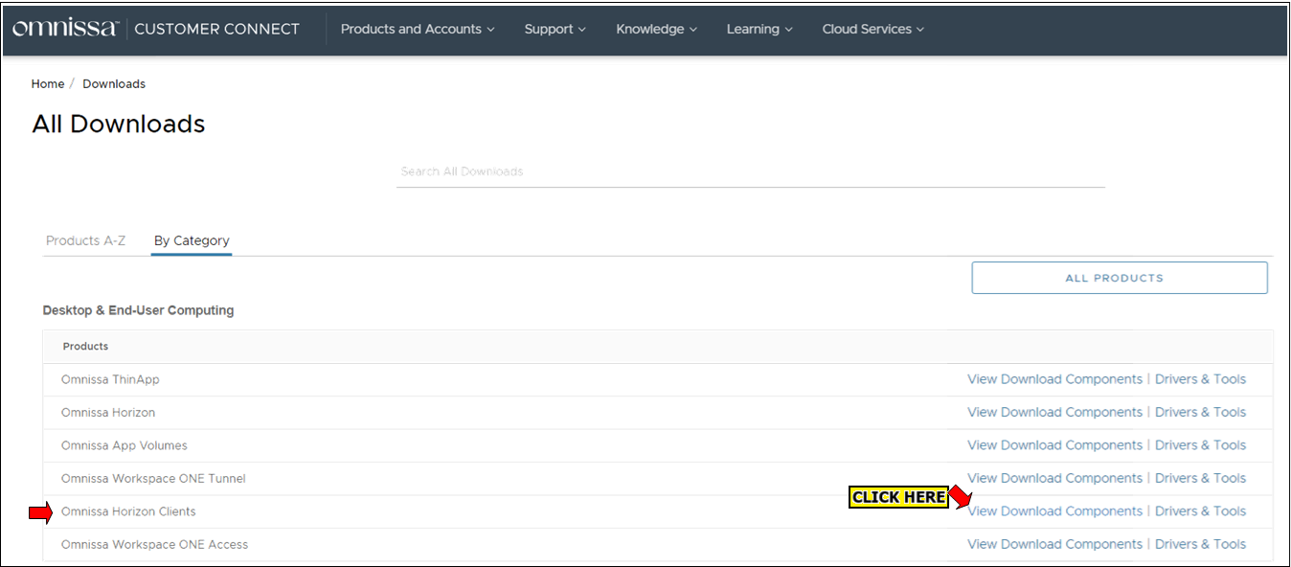Click the Products column header
The width and height of the screenshot is (1291, 567).
(x=85, y=347)
